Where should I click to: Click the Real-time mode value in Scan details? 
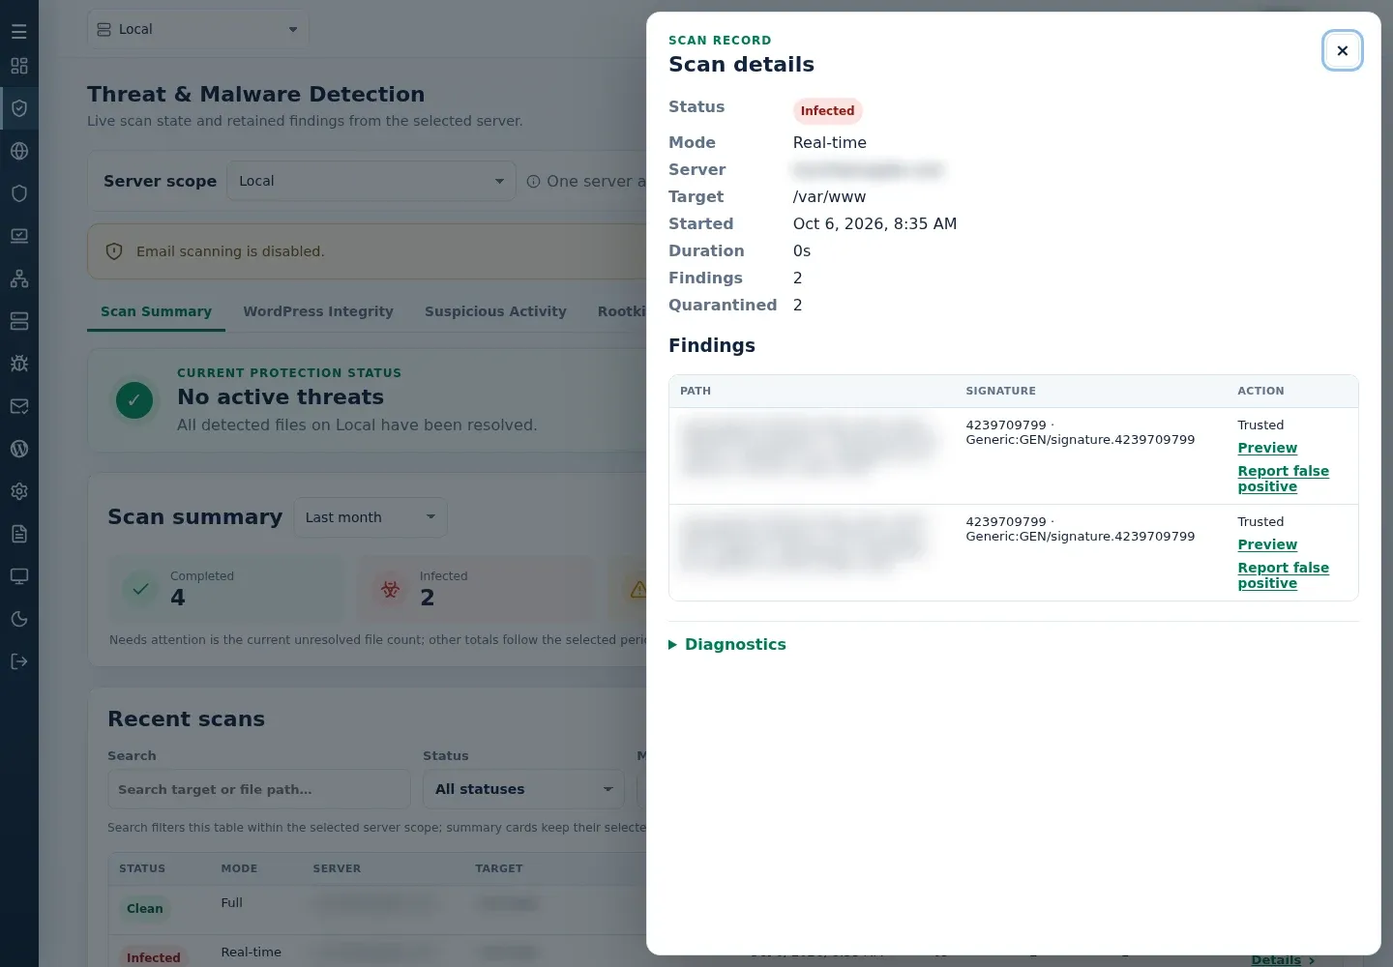tap(830, 142)
